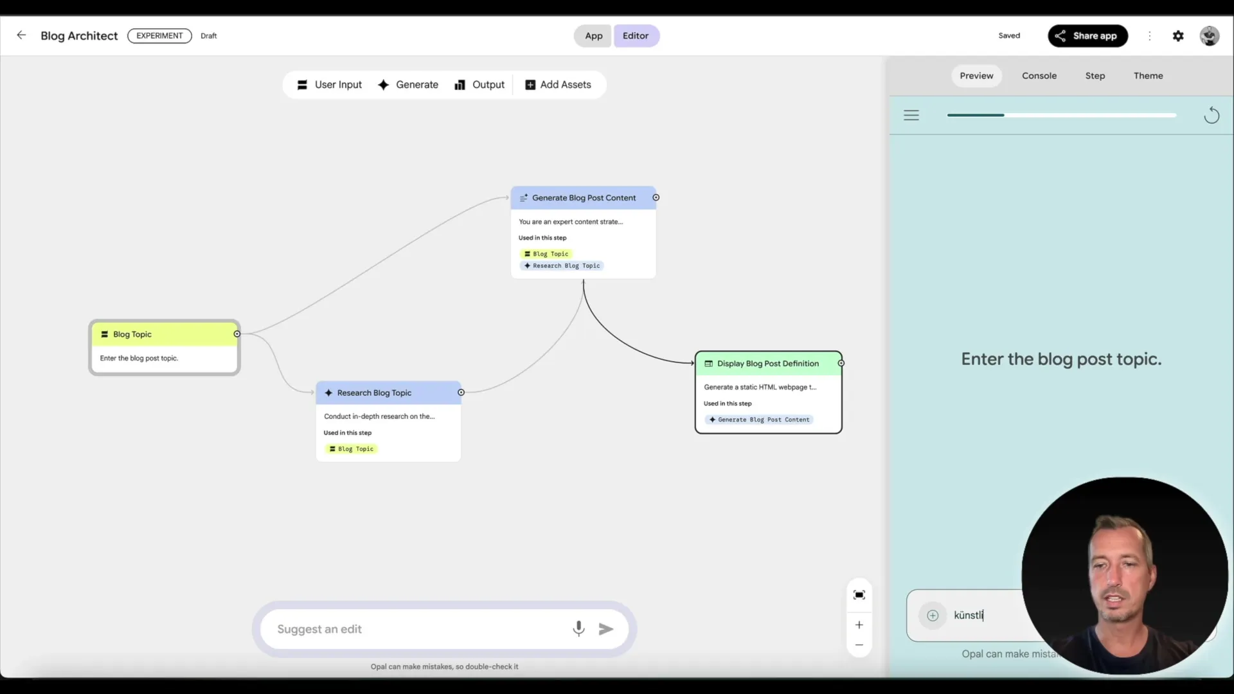Activate the fit-to-screen canvas icon
Image resolution: width=1234 pixels, height=694 pixels.
coord(859,595)
